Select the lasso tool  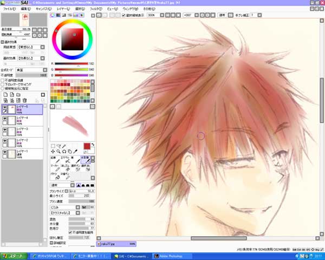point(58,146)
